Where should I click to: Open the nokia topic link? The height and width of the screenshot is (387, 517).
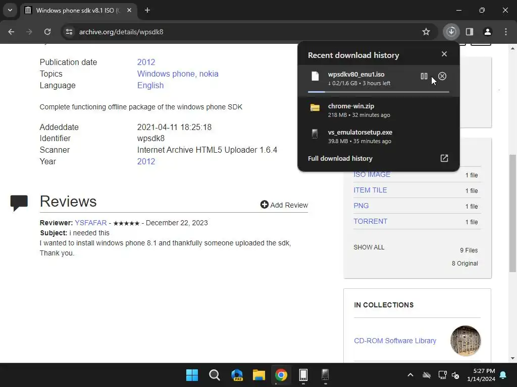pos(209,74)
